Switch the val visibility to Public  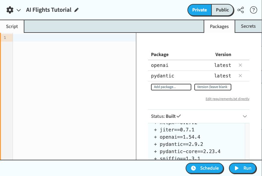click(x=222, y=10)
